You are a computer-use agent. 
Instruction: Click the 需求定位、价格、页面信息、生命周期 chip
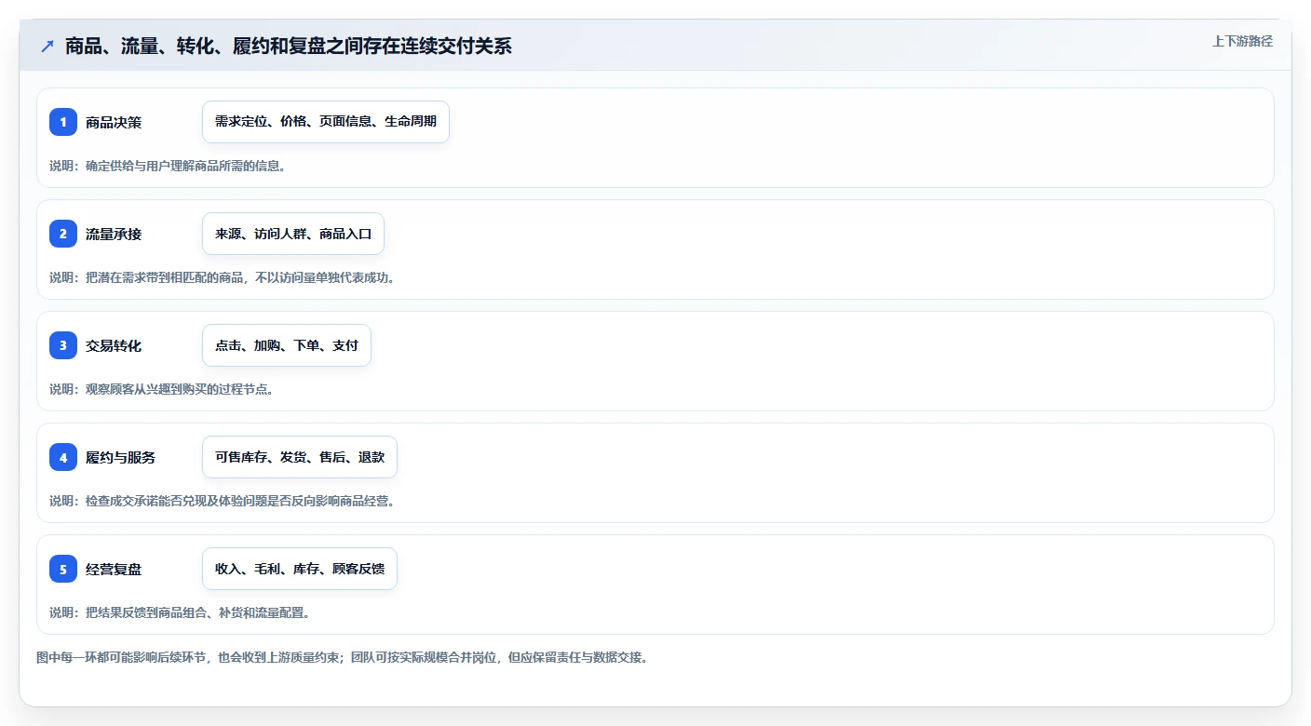pyautogui.click(x=326, y=122)
